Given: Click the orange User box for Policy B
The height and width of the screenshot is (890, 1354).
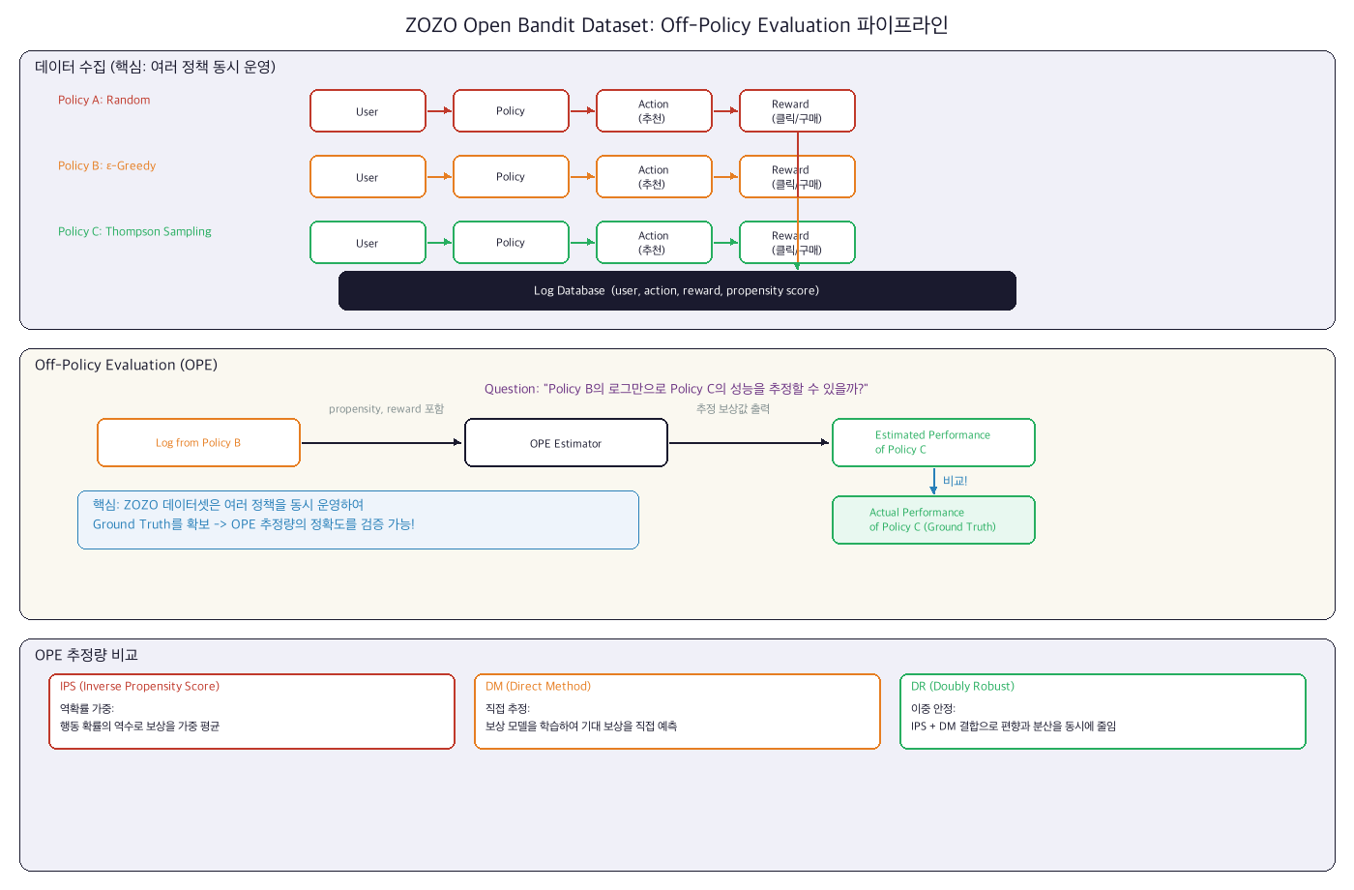Looking at the screenshot, I should 368,177.
